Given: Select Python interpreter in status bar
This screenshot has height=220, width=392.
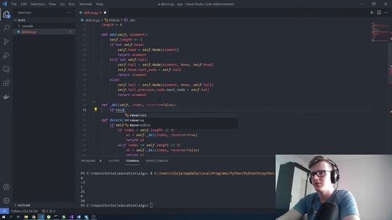Looking at the screenshot, I should click(24, 211).
